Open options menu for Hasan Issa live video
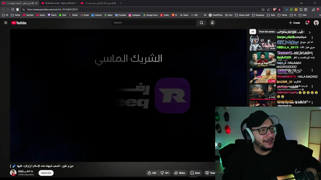The image size is (321, 180). [x=312, y=70]
